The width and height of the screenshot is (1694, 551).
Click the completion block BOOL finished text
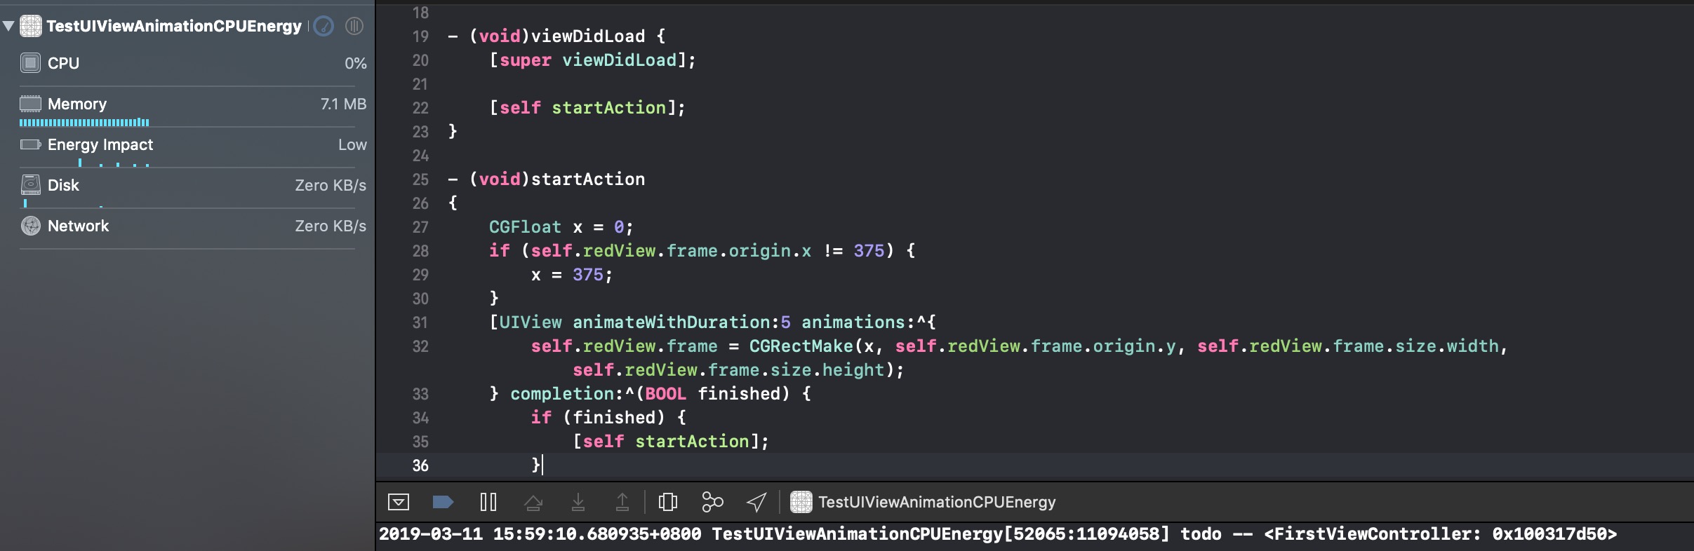point(717,394)
